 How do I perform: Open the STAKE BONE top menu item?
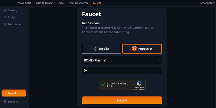[x=25, y=3]
